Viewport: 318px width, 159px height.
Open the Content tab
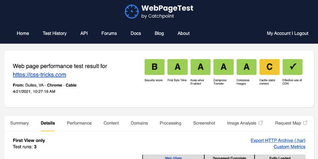click(111, 123)
